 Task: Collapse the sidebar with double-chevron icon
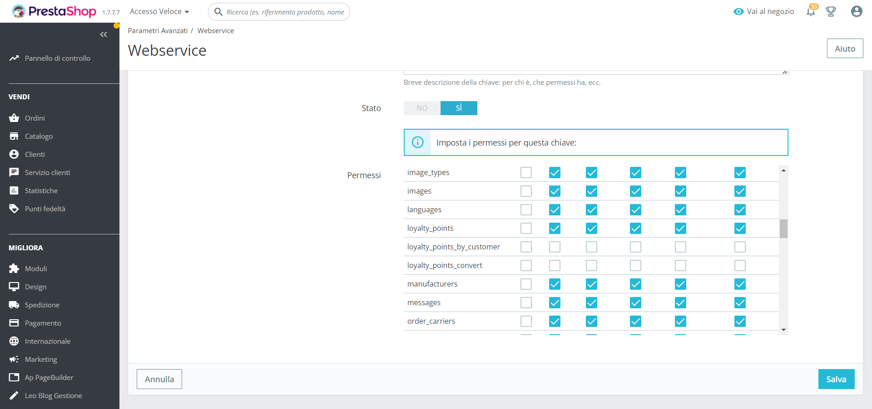[x=104, y=34]
